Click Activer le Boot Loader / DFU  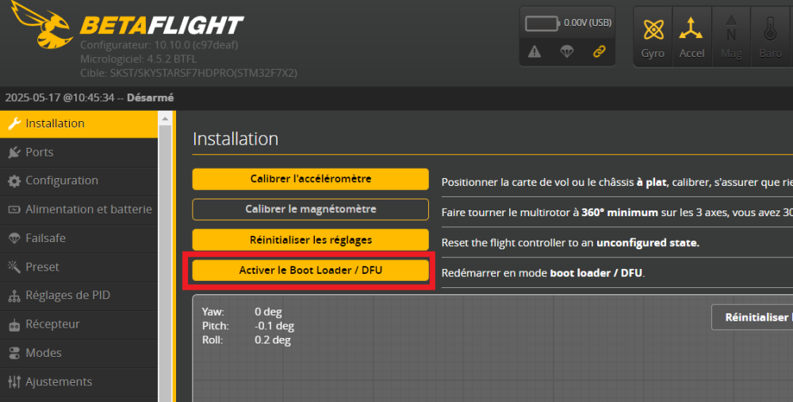tap(310, 271)
